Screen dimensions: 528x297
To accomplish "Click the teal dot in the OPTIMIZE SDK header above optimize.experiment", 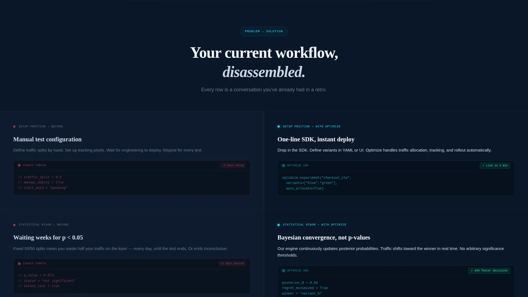I will (x=284, y=166).
